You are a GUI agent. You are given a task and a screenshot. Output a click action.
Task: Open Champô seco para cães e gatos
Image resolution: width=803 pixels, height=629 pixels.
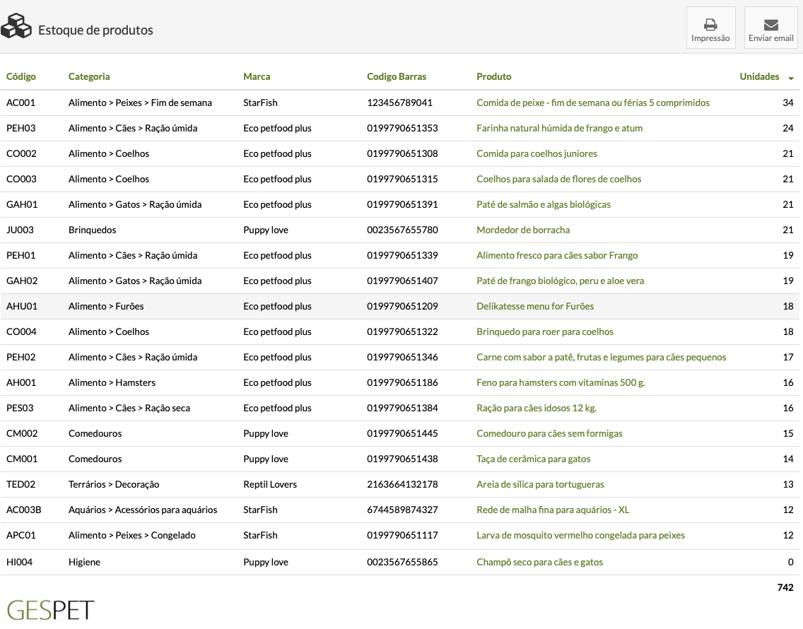coord(539,562)
